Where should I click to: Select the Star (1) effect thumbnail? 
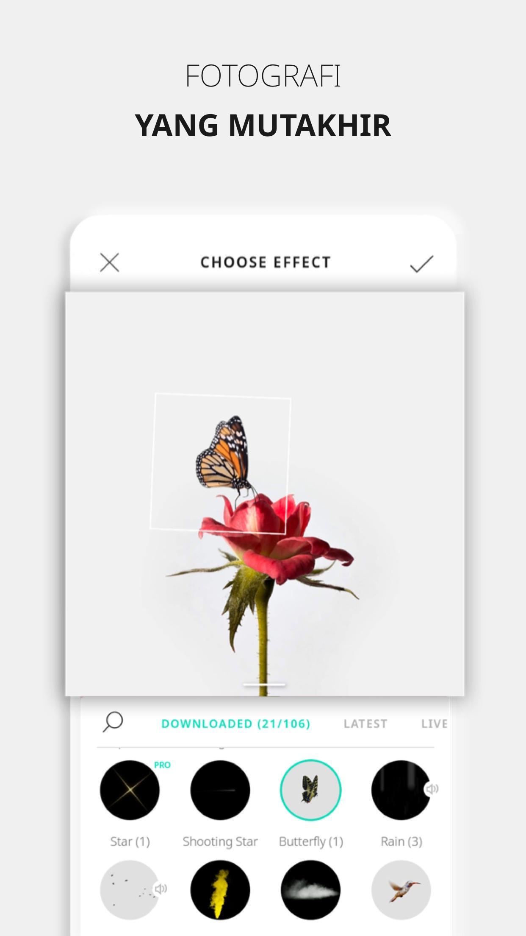(x=130, y=790)
